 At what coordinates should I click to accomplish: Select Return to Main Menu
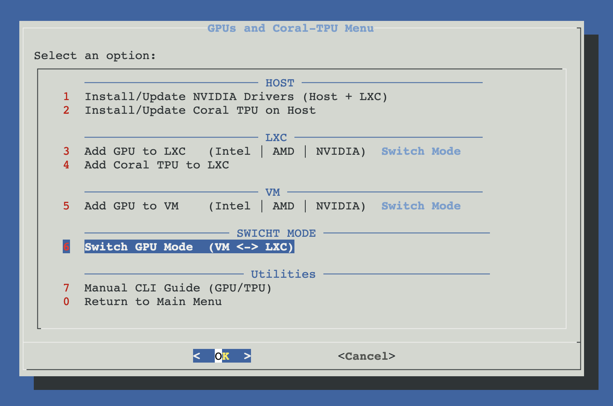(153, 302)
